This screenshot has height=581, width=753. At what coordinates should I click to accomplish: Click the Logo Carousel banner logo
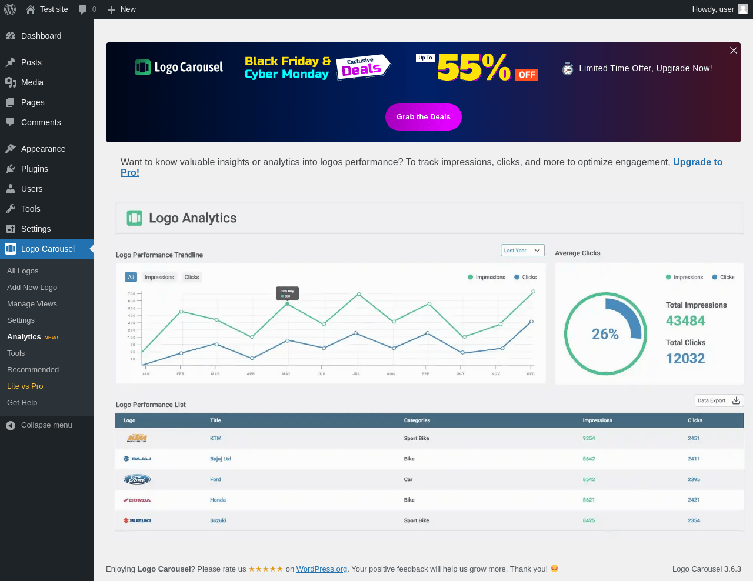[x=179, y=68]
